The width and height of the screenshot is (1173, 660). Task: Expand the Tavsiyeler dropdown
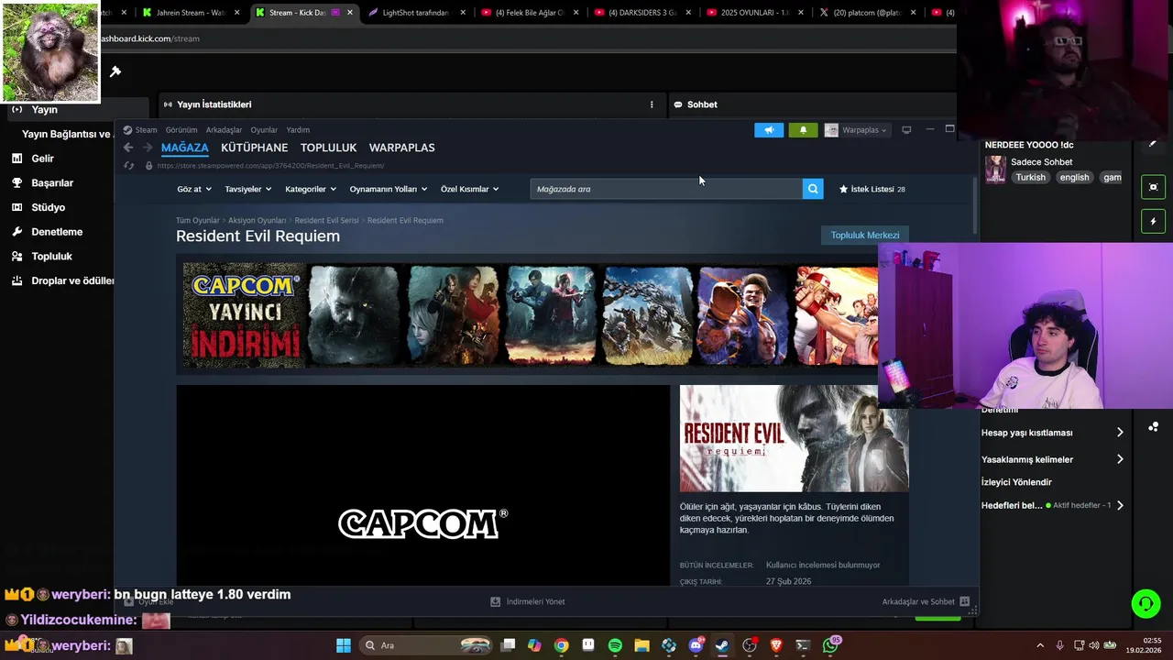click(x=248, y=189)
